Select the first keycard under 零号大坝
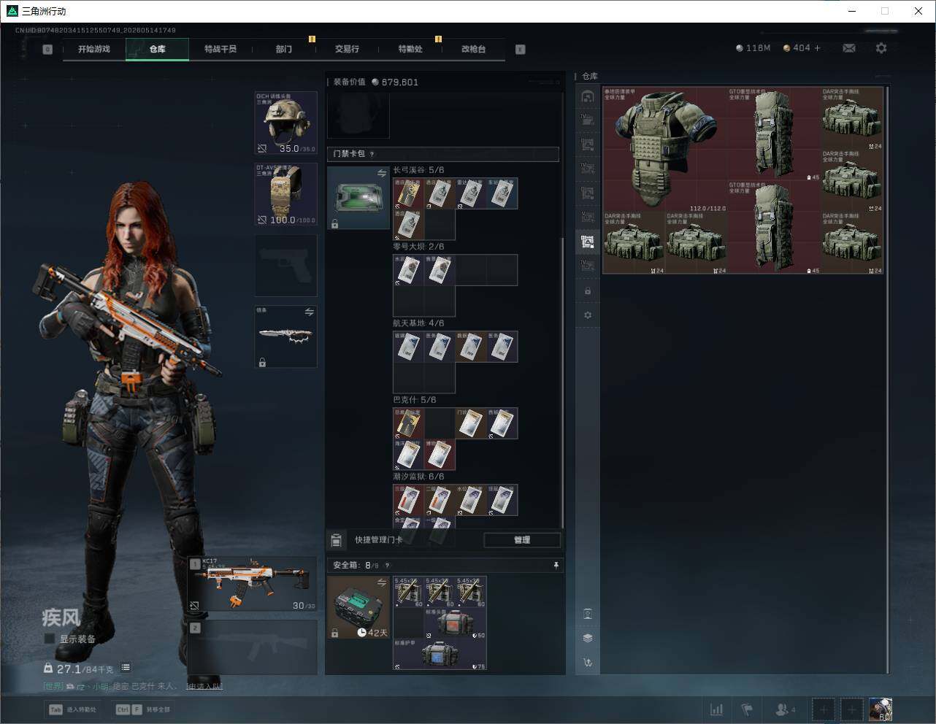This screenshot has width=936, height=724. pyautogui.click(x=409, y=270)
